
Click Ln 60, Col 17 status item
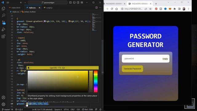click(x=42, y=109)
